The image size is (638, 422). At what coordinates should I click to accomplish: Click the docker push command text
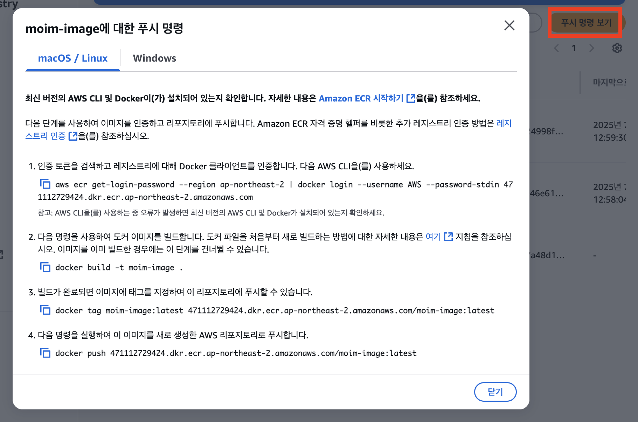click(x=236, y=353)
